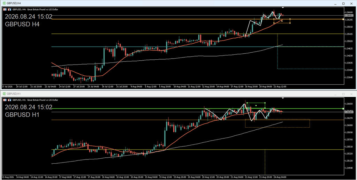The image size is (357, 180).
Task: Click the one-click trading panel icon on H1 chart
Action: click(5, 100)
